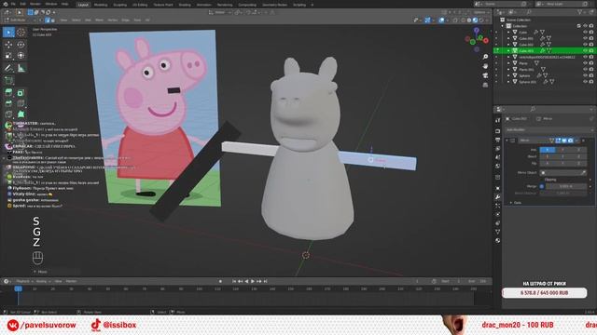Disable rendering for Cube via camera icon
Viewport: 597px width, 335px height.
pos(591,32)
